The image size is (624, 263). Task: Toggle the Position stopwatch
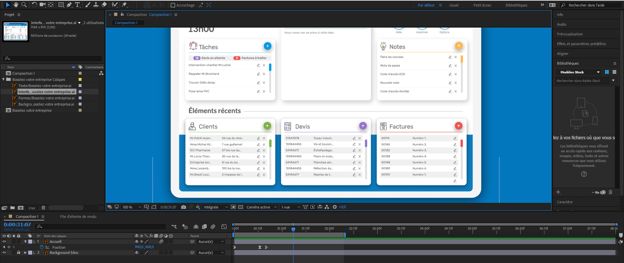pyautogui.click(x=42, y=247)
